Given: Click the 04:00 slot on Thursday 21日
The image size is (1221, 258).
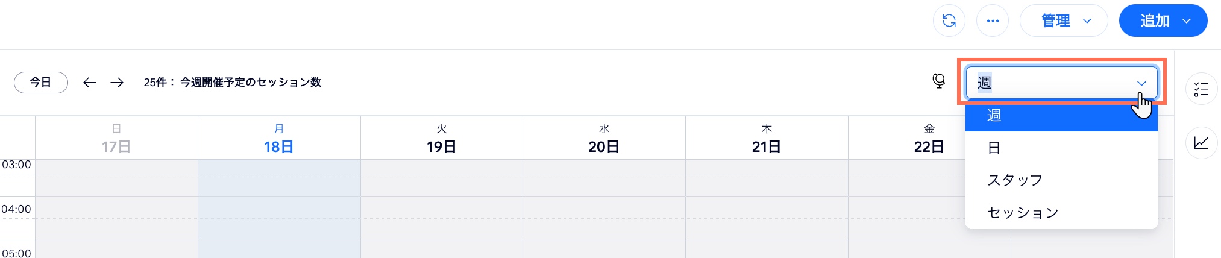Looking at the screenshot, I should (767, 217).
